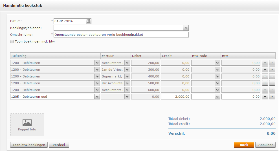This screenshot has width=279, height=151.
Task: Click the Koppel foto image placeholder icon
Action: [x=27, y=123]
